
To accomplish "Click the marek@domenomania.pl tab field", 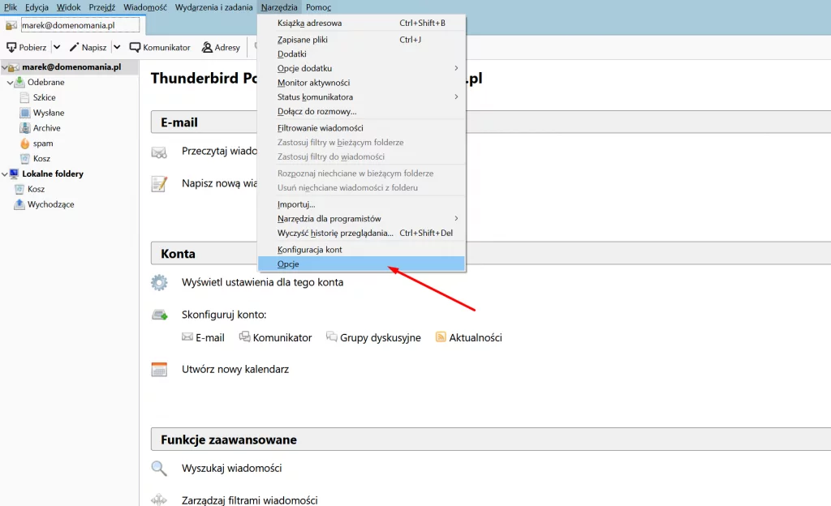I will point(80,25).
